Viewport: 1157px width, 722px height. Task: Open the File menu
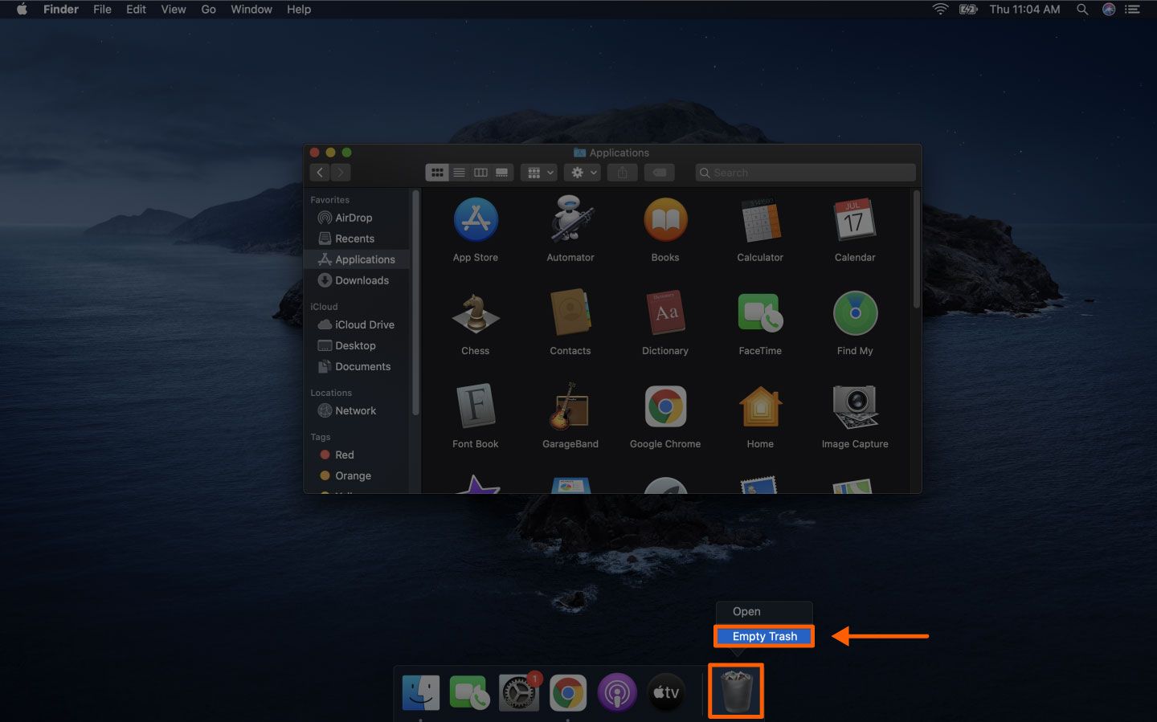[102, 10]
